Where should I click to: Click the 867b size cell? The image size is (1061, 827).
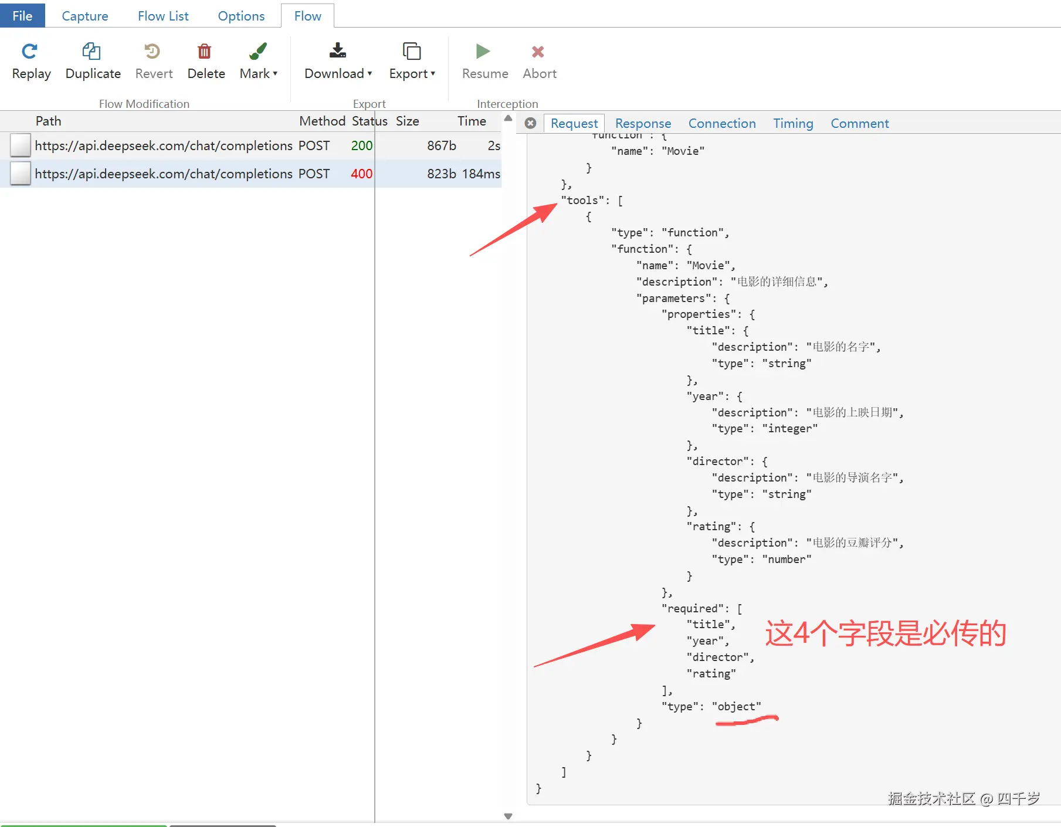(x=442, y=145)
